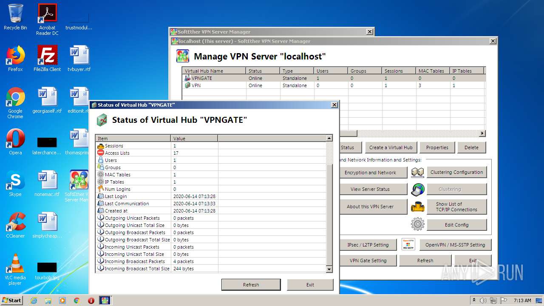
Task: Show hidden system tray icons
Action: click(x=473, y=300)
